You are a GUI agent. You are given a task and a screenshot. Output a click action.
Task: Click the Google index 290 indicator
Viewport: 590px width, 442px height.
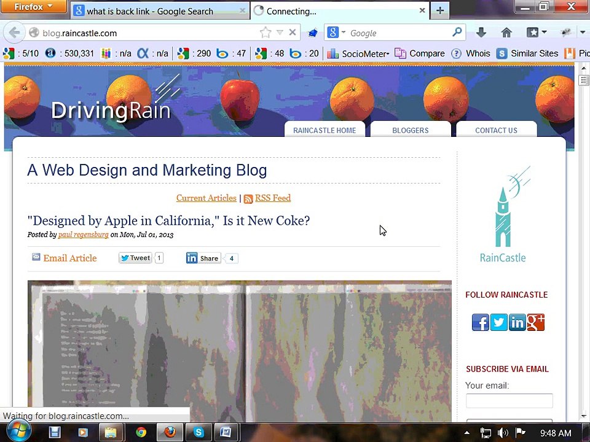click(194, 53)
